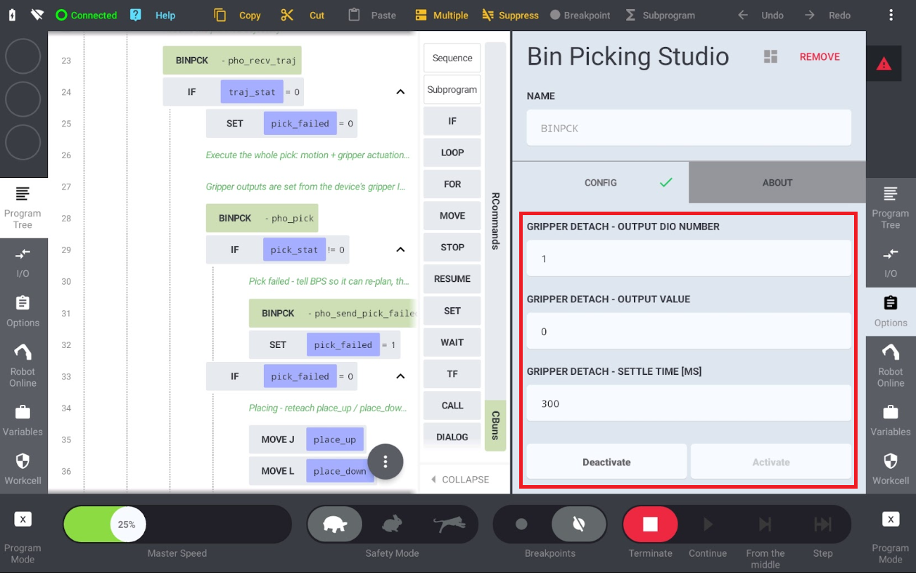Screen dimensions: 916x573
Task: Click the grid layout icon beside REMOVE
Action: pos(770,57)
